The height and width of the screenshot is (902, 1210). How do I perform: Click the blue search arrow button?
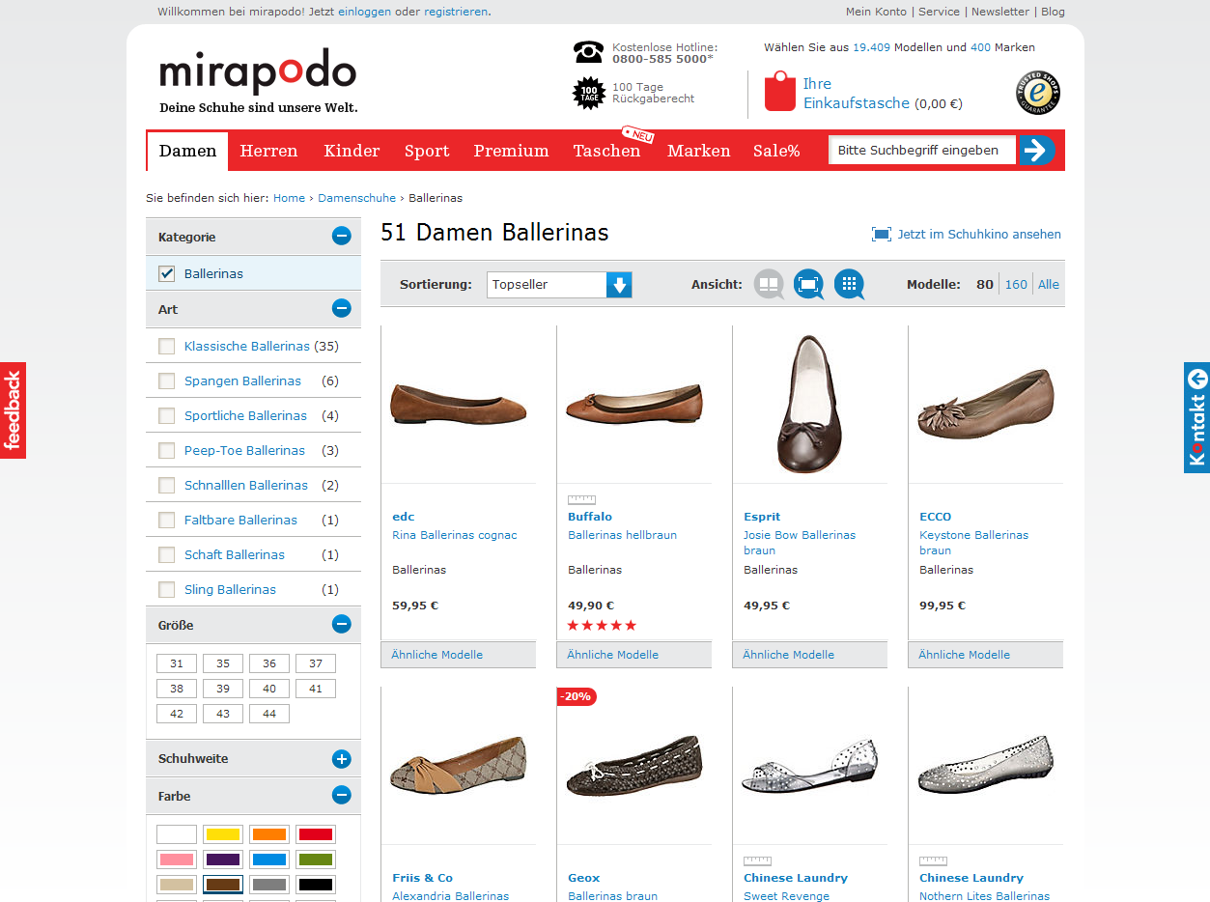[1036, 150]
